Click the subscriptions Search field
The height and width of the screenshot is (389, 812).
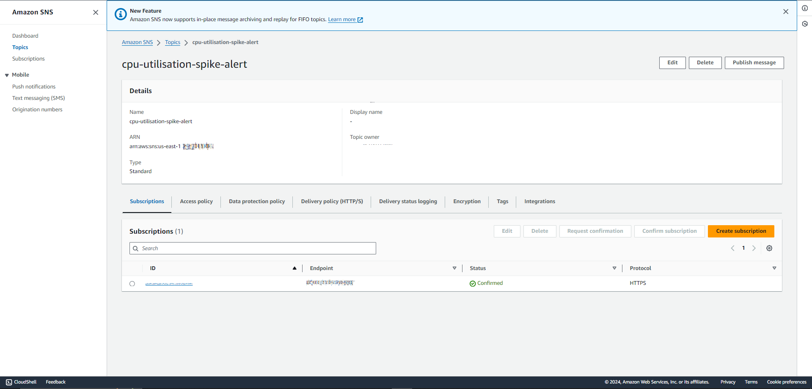point(253,248)
